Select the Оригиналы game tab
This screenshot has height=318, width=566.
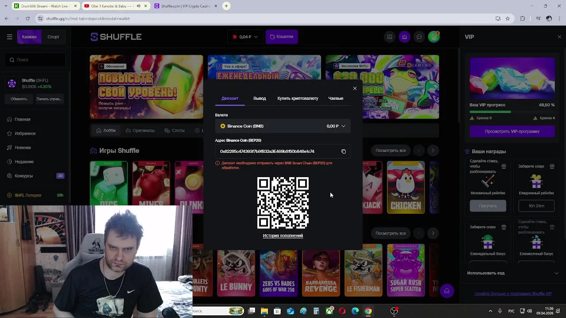click(x=140, y=131)
